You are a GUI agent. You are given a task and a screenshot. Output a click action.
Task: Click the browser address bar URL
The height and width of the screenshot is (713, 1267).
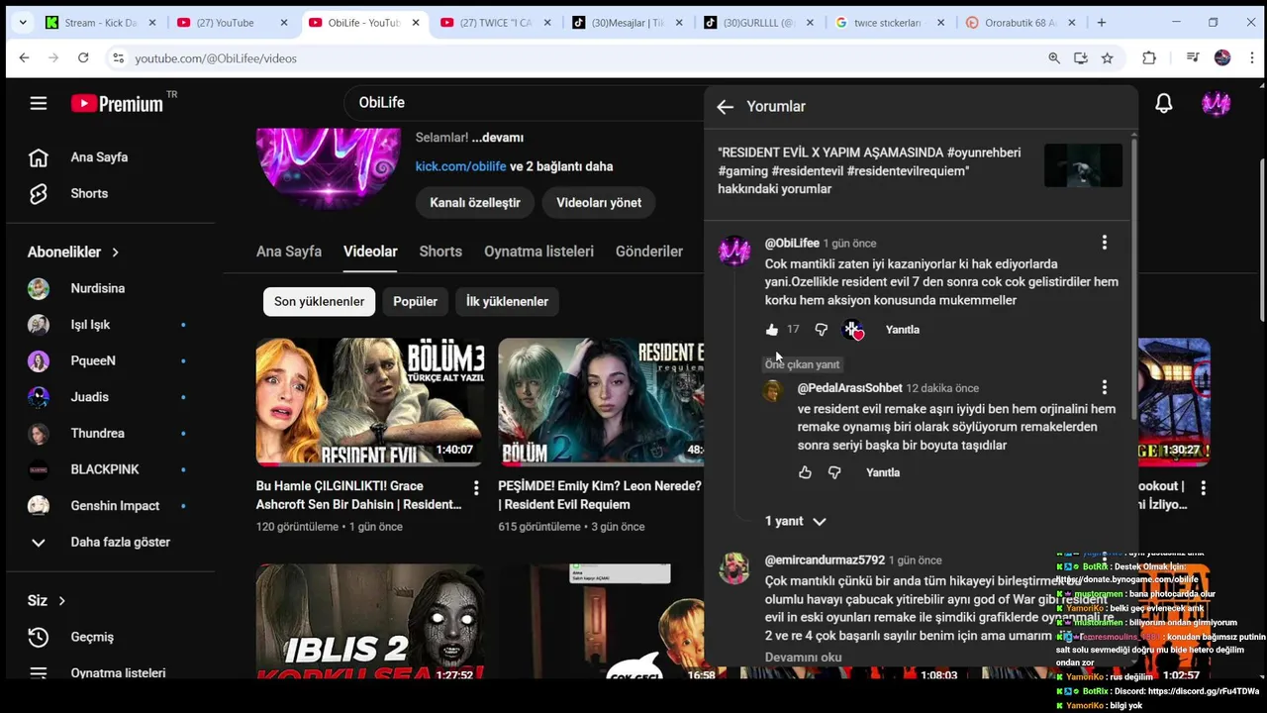[216, 58]
